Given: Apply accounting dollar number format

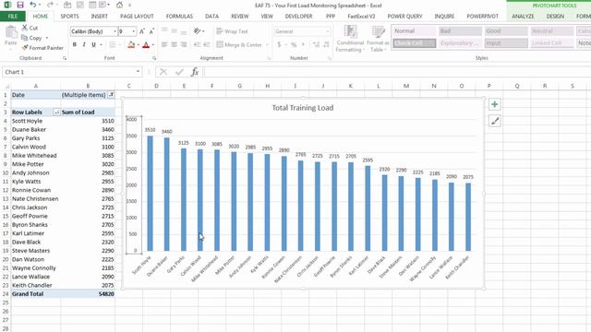Looking at the screenshot, I should click(279, 45).
